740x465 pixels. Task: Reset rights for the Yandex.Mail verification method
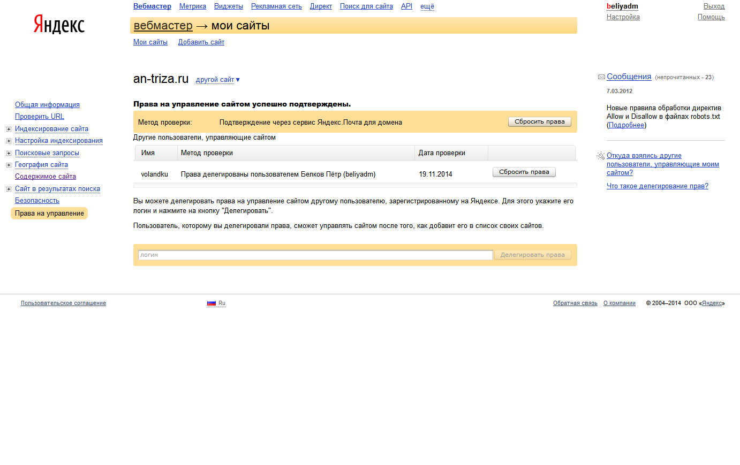point(540,122)
